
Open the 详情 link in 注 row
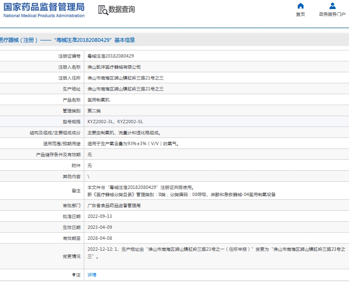tap(92, 275)
